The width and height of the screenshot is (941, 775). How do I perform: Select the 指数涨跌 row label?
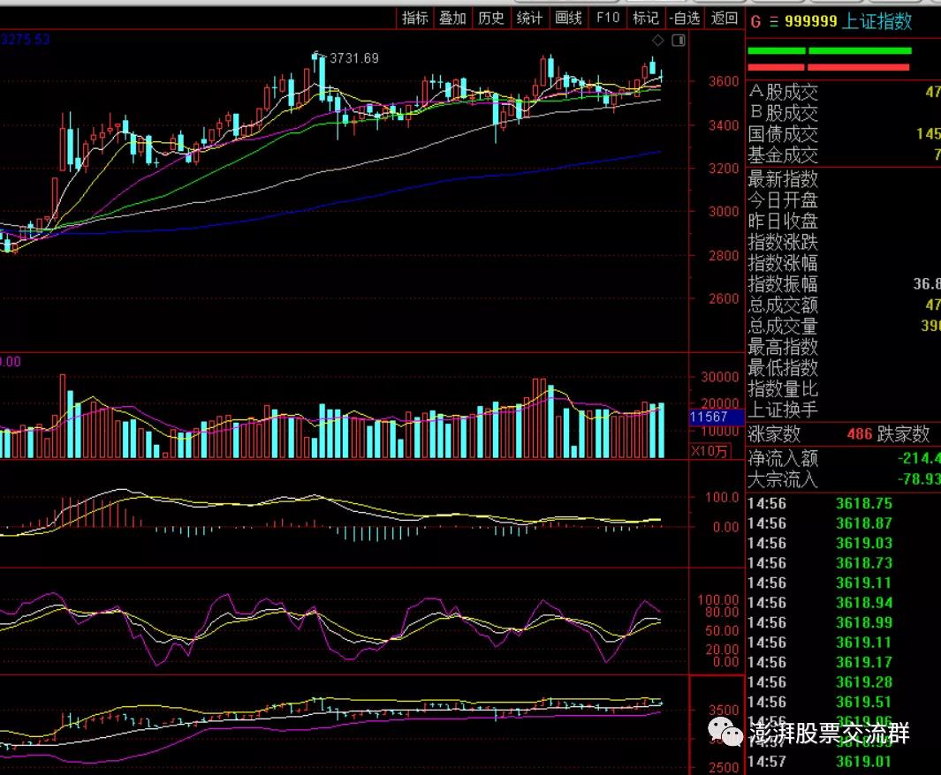(x=783, y=242)
